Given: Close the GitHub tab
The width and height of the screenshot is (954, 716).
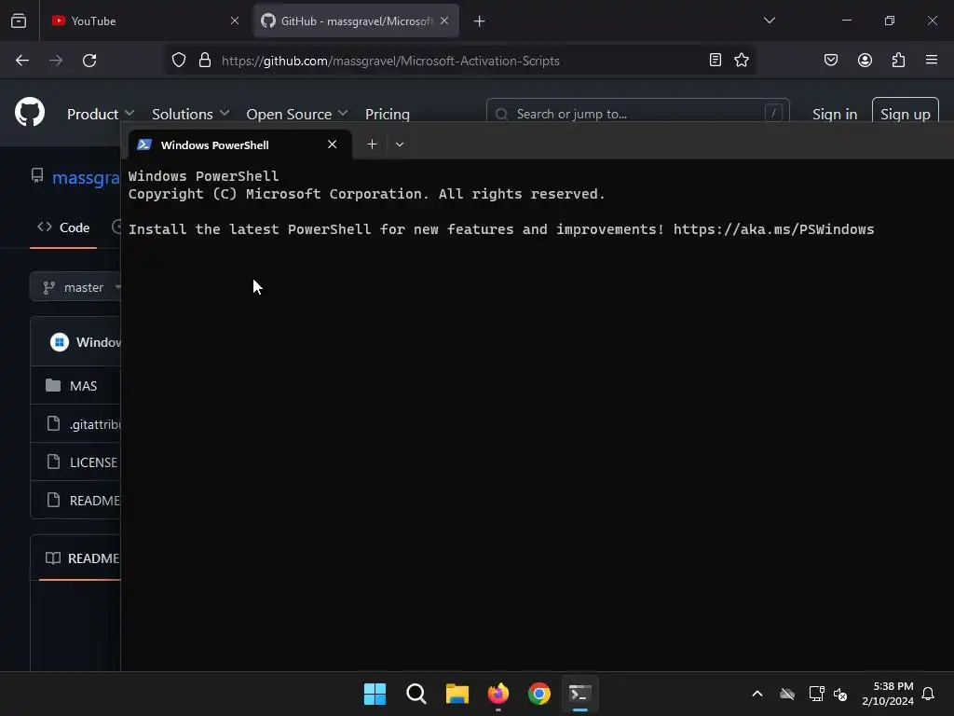Looking at the screenshot, I should click(444, 21).
